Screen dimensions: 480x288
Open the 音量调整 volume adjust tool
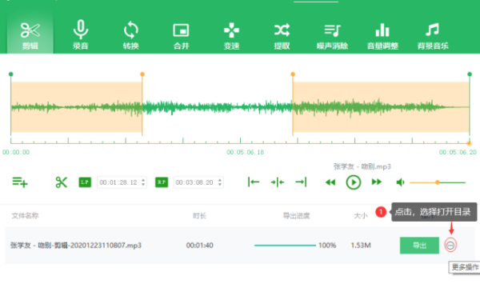[382, 36]
